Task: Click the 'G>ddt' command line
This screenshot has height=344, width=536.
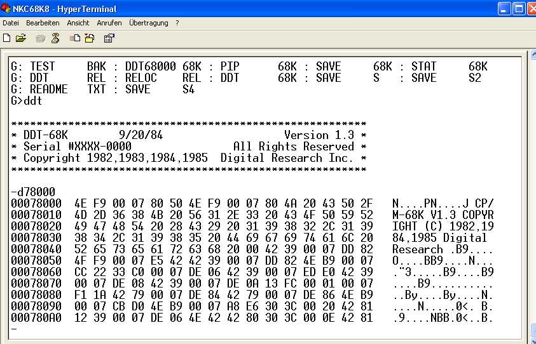Action: pos(27,101)
